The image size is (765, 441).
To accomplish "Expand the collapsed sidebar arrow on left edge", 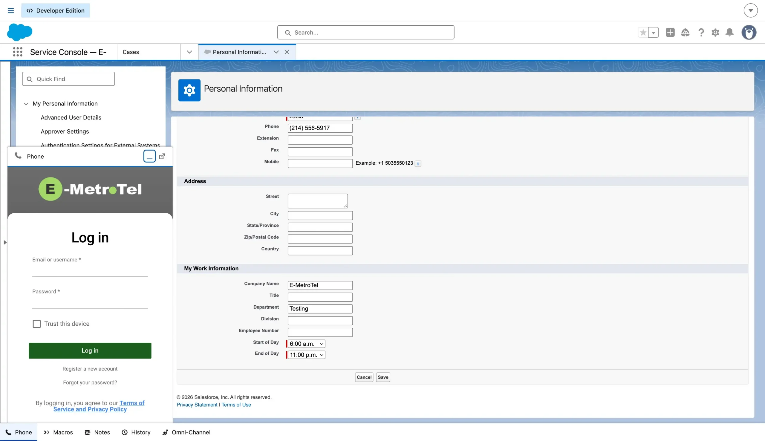I will coord(5,242).
